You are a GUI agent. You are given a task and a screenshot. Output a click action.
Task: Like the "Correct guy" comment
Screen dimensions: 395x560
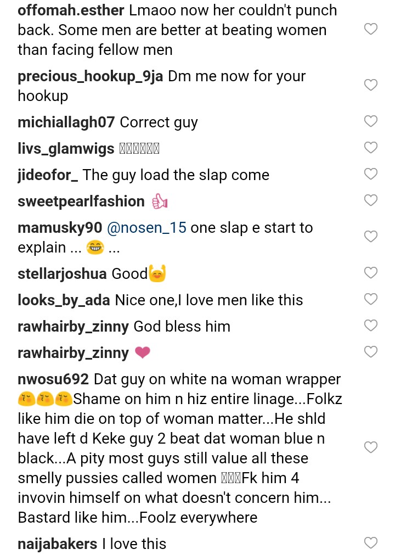point(371,121)
